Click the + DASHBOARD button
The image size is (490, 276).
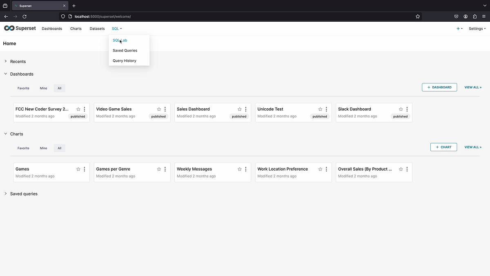pos(439,87)
